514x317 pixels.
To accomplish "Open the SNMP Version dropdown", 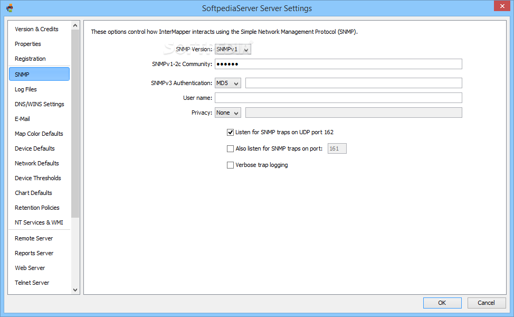I will [x=233, y=49].
